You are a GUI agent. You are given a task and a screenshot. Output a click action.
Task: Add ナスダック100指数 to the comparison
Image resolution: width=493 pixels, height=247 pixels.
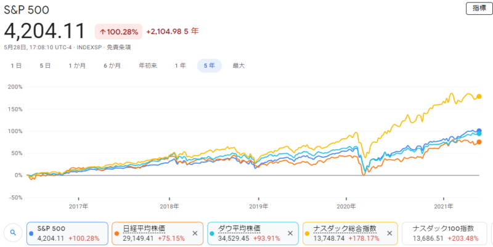(x=445, y=233)
